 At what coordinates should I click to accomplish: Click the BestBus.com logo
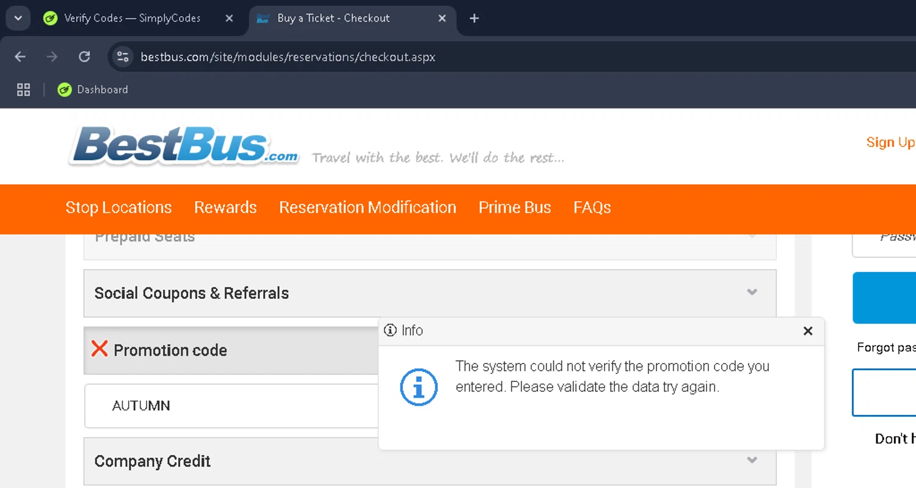tap(183, 145)
